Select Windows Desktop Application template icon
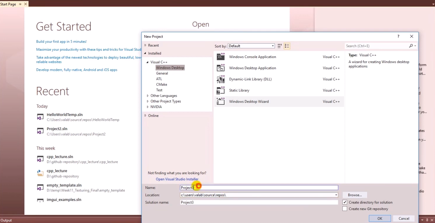Viewport: 435px width, 223px height. coord(221,68)
